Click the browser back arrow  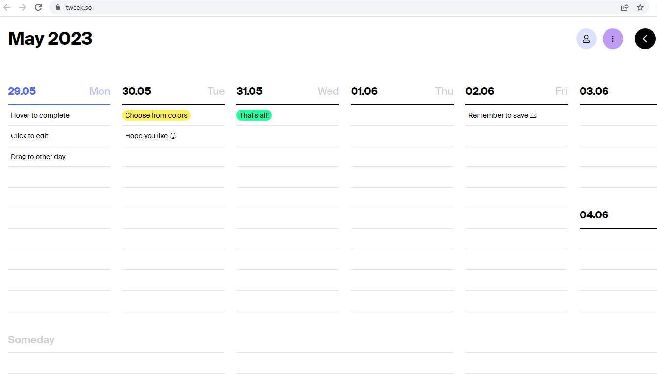click(7, 7)
